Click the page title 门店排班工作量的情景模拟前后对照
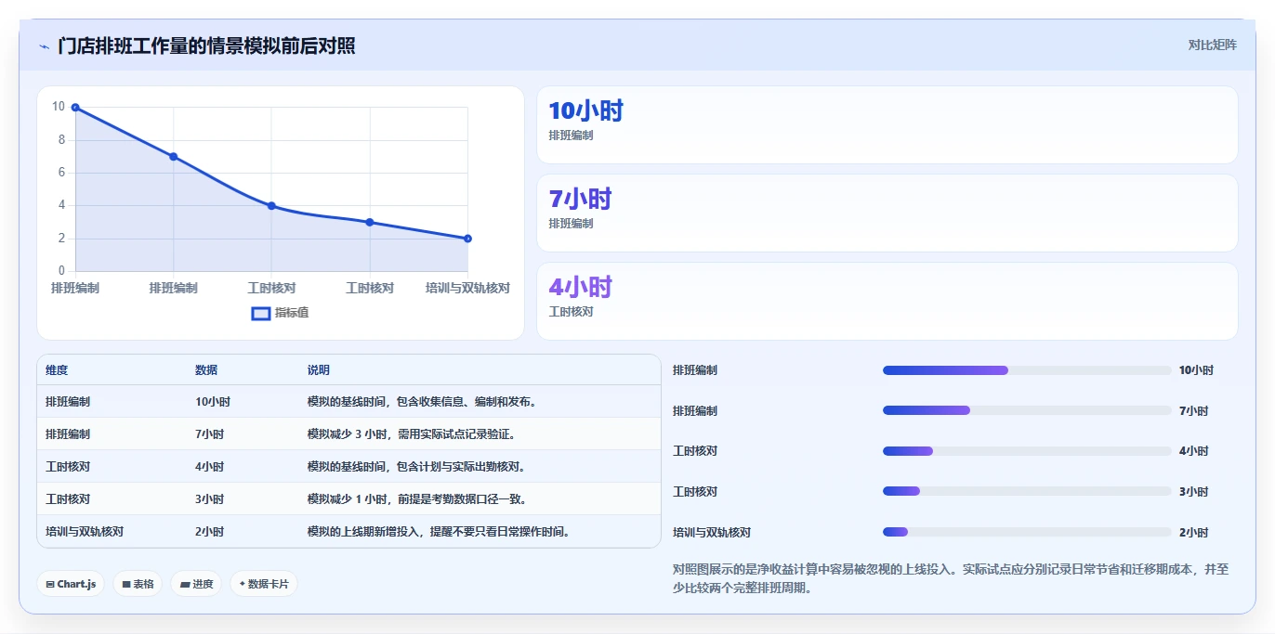The height and width of the screenshot is (634, 1275). 206,45
